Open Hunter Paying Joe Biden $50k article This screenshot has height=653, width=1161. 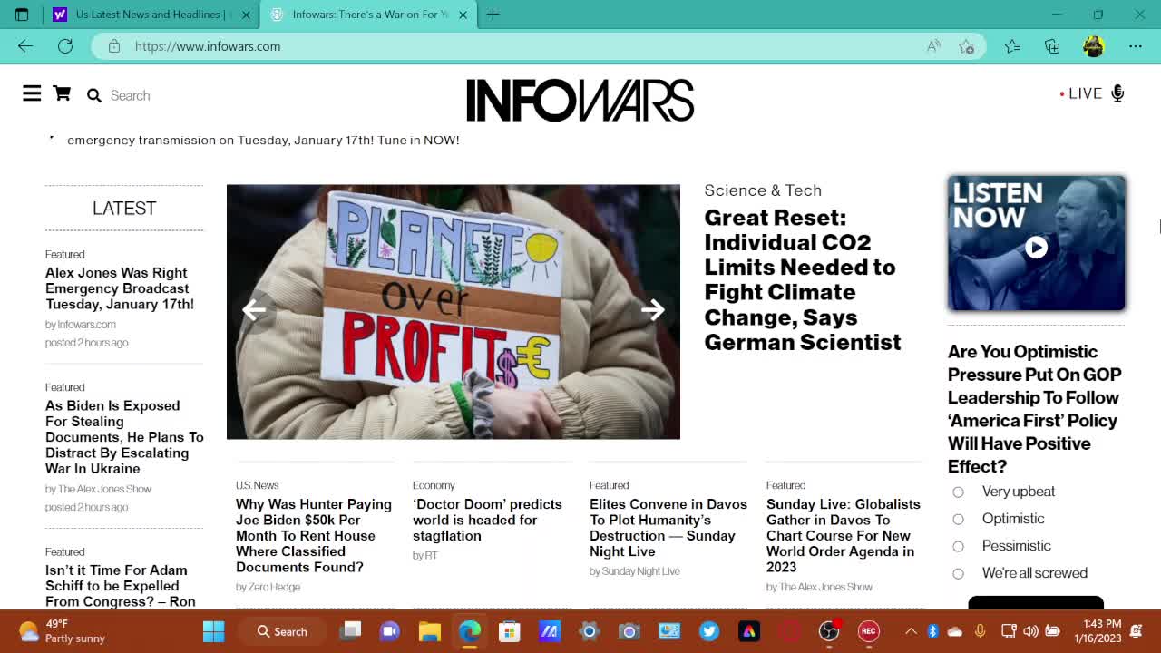[314, 535]
